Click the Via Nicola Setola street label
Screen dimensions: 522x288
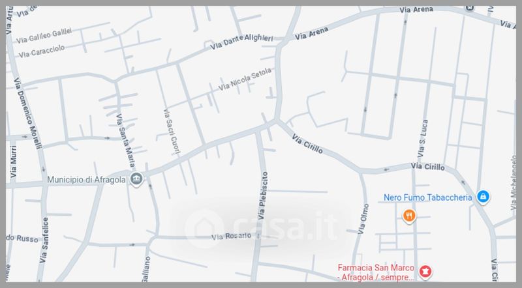(x=245, y=79)
